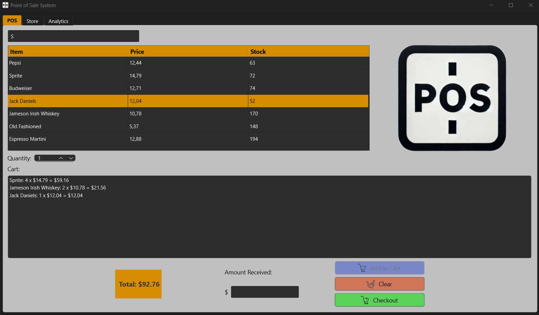539x315 pixels.
Task: Increase quantity with the up arrow
Action: pyautogui.click(x=61, y=158)
